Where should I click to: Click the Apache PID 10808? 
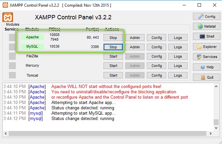click(54, 35)
